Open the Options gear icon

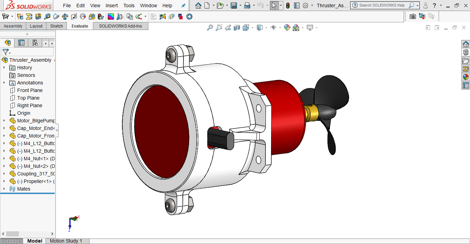305,6
